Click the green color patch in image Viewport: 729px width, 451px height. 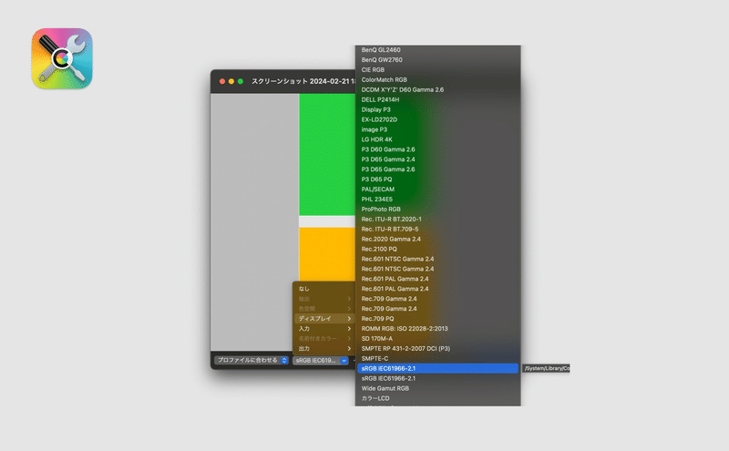click(x=327, y=154)
